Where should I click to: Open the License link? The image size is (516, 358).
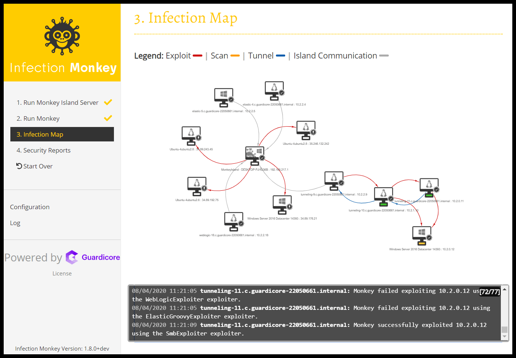pos(62,274)
